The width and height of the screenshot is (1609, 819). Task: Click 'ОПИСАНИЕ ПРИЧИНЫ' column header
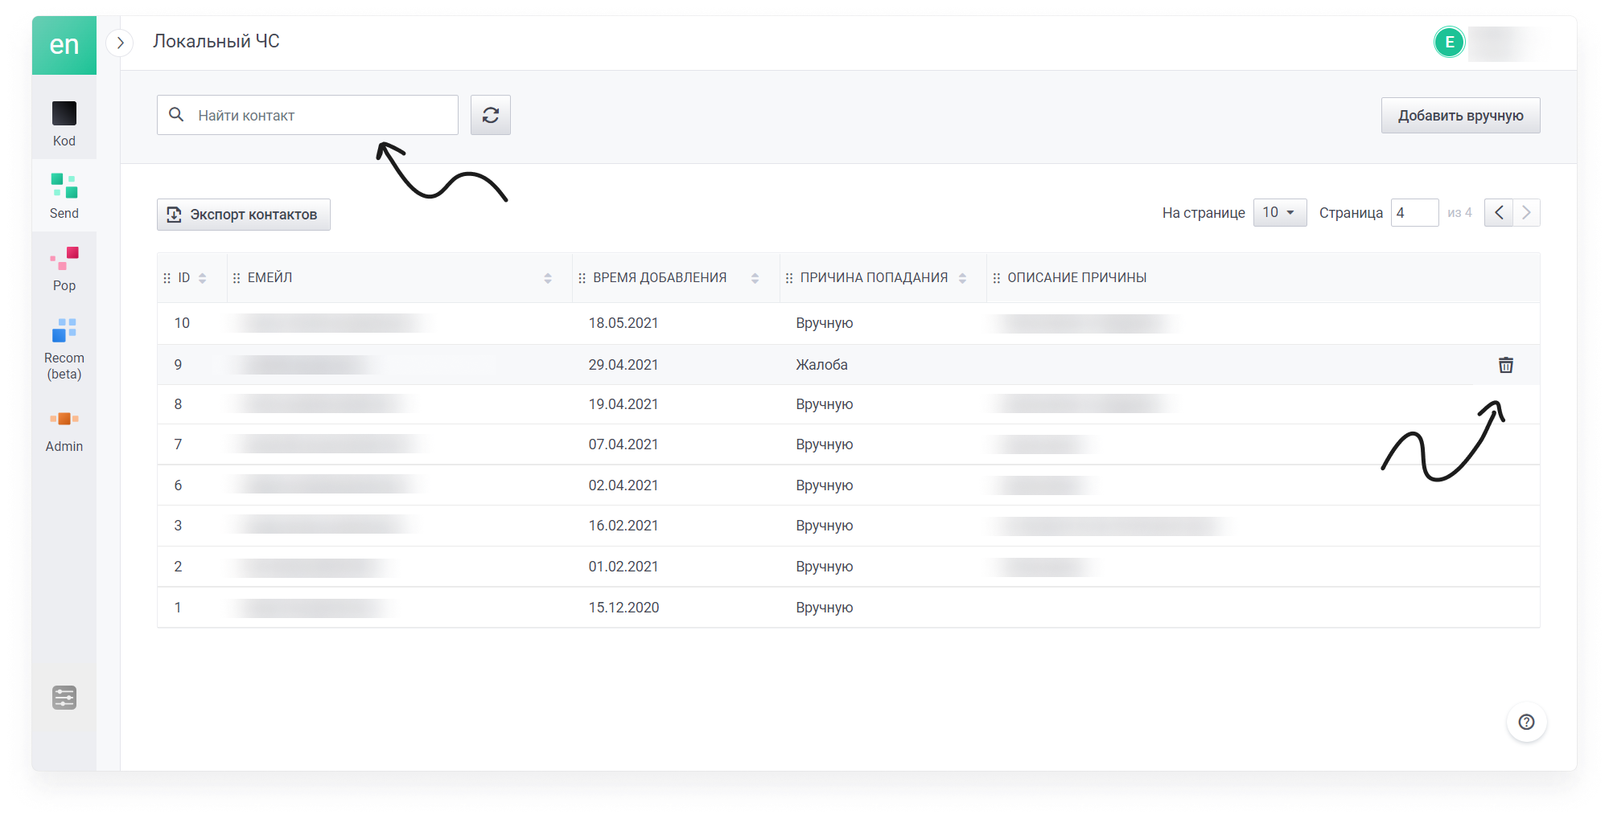[x=1077, y=278]
